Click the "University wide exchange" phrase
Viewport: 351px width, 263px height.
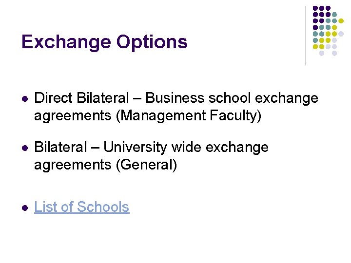[x=186, y=147]
